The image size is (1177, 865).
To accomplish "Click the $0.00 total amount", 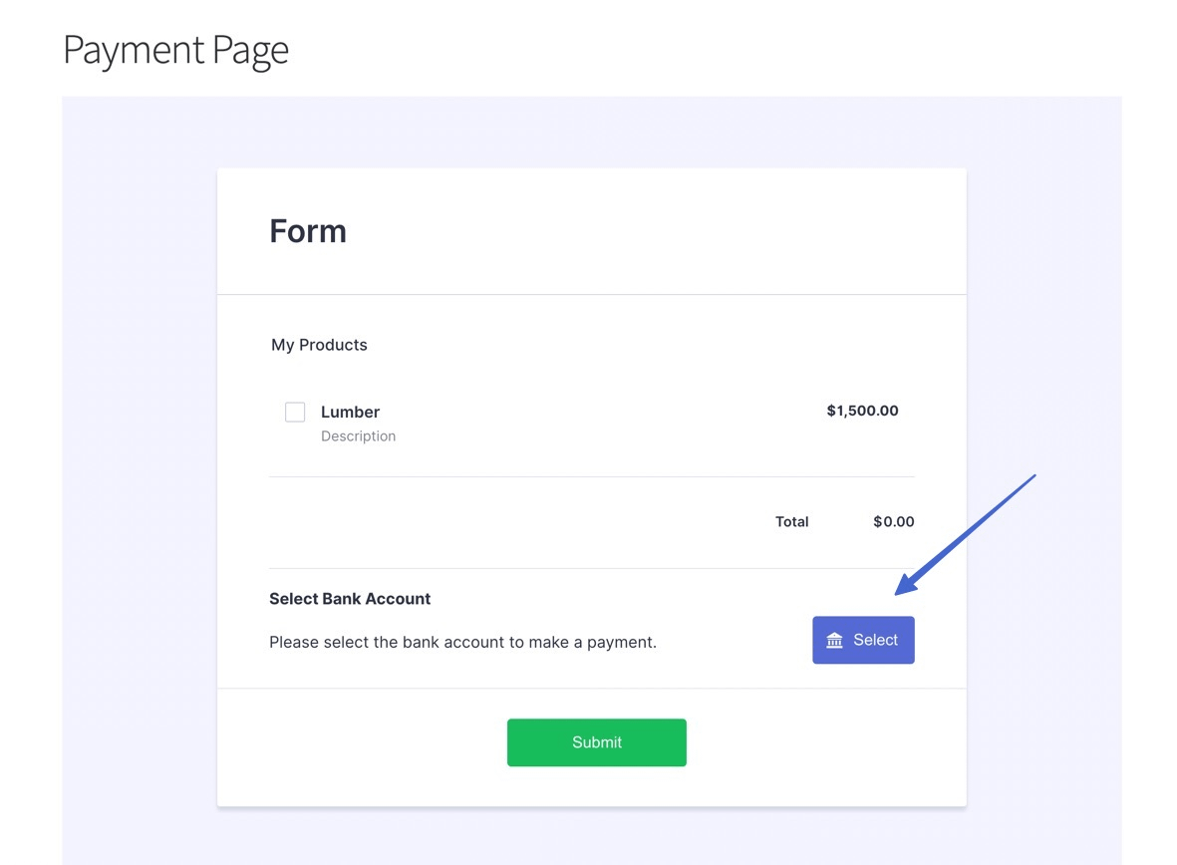I will tap(893, 521).
